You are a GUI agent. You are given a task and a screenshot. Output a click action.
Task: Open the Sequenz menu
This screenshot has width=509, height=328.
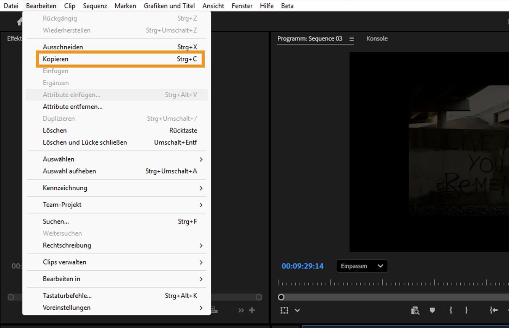[x=95, y=6]
